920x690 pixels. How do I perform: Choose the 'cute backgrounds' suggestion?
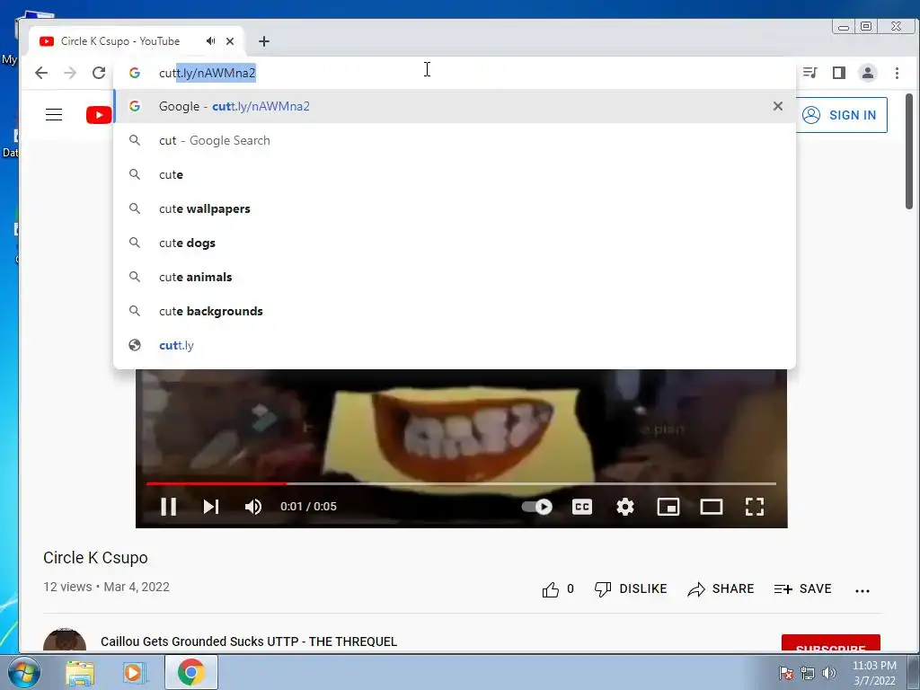click(455, 311)
